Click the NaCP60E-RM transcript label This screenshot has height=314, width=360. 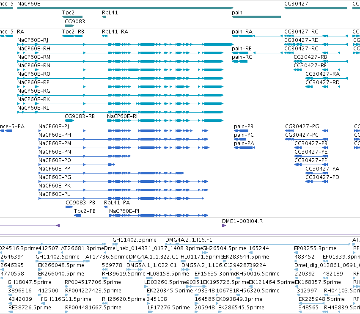pos(34,57)
